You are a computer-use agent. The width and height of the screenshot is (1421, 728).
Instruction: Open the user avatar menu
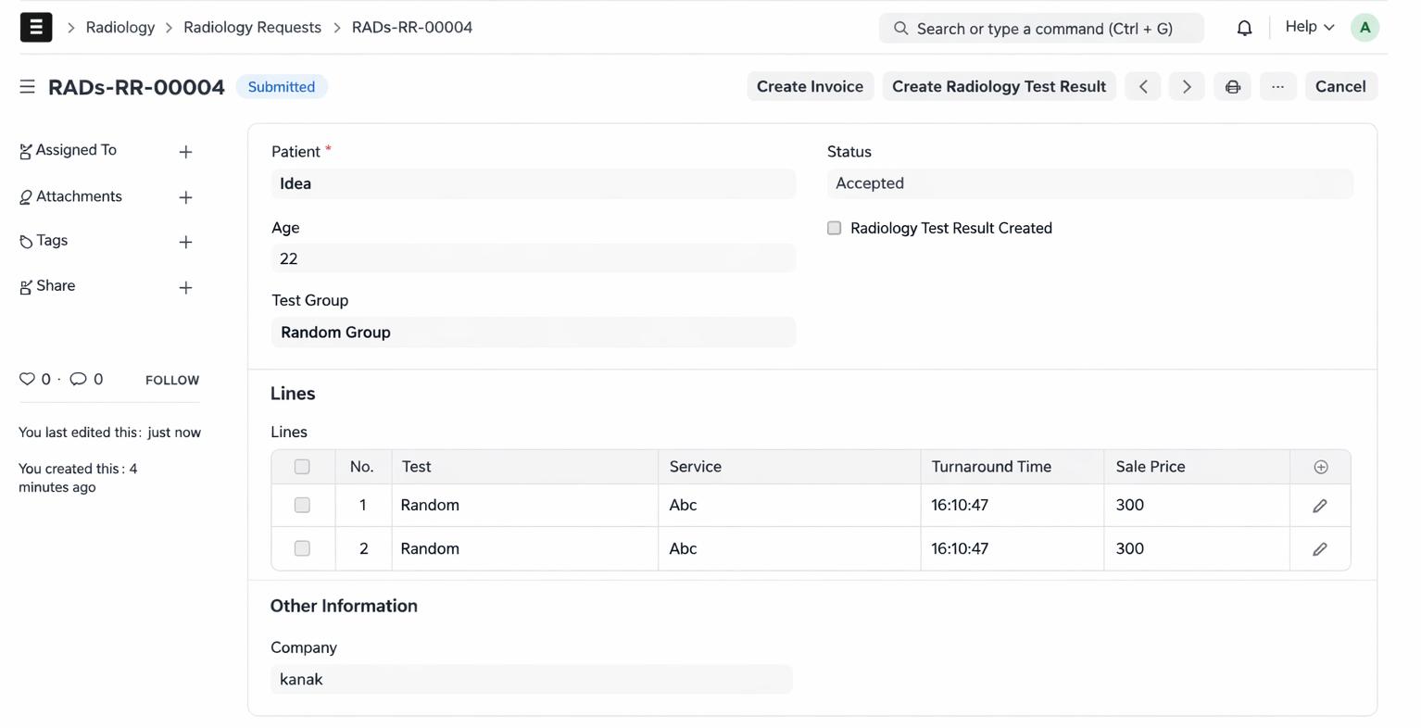click(x=1364, y=28)
